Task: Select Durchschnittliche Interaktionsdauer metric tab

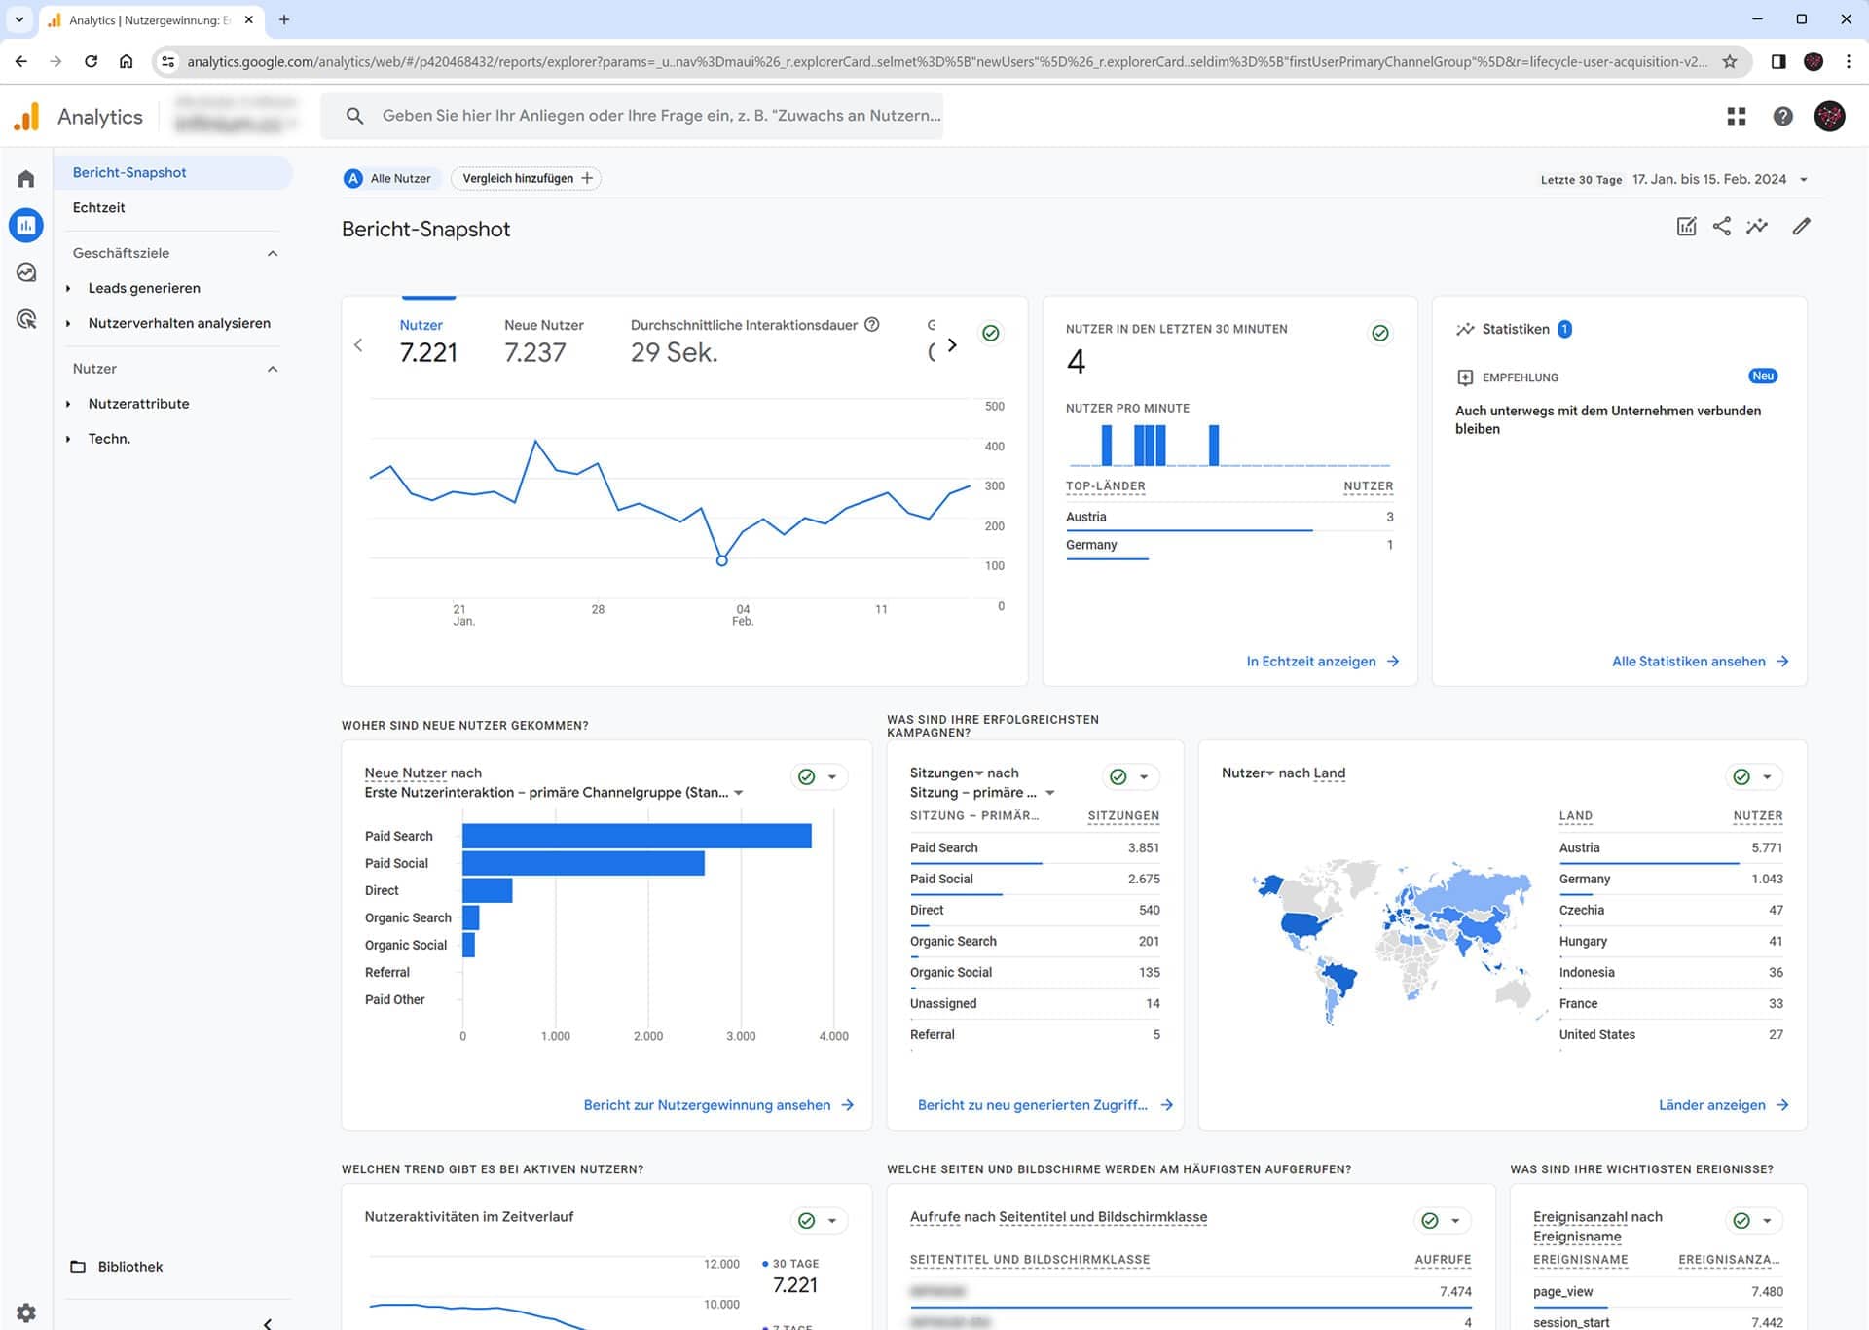Action: [x=754, y=341]
